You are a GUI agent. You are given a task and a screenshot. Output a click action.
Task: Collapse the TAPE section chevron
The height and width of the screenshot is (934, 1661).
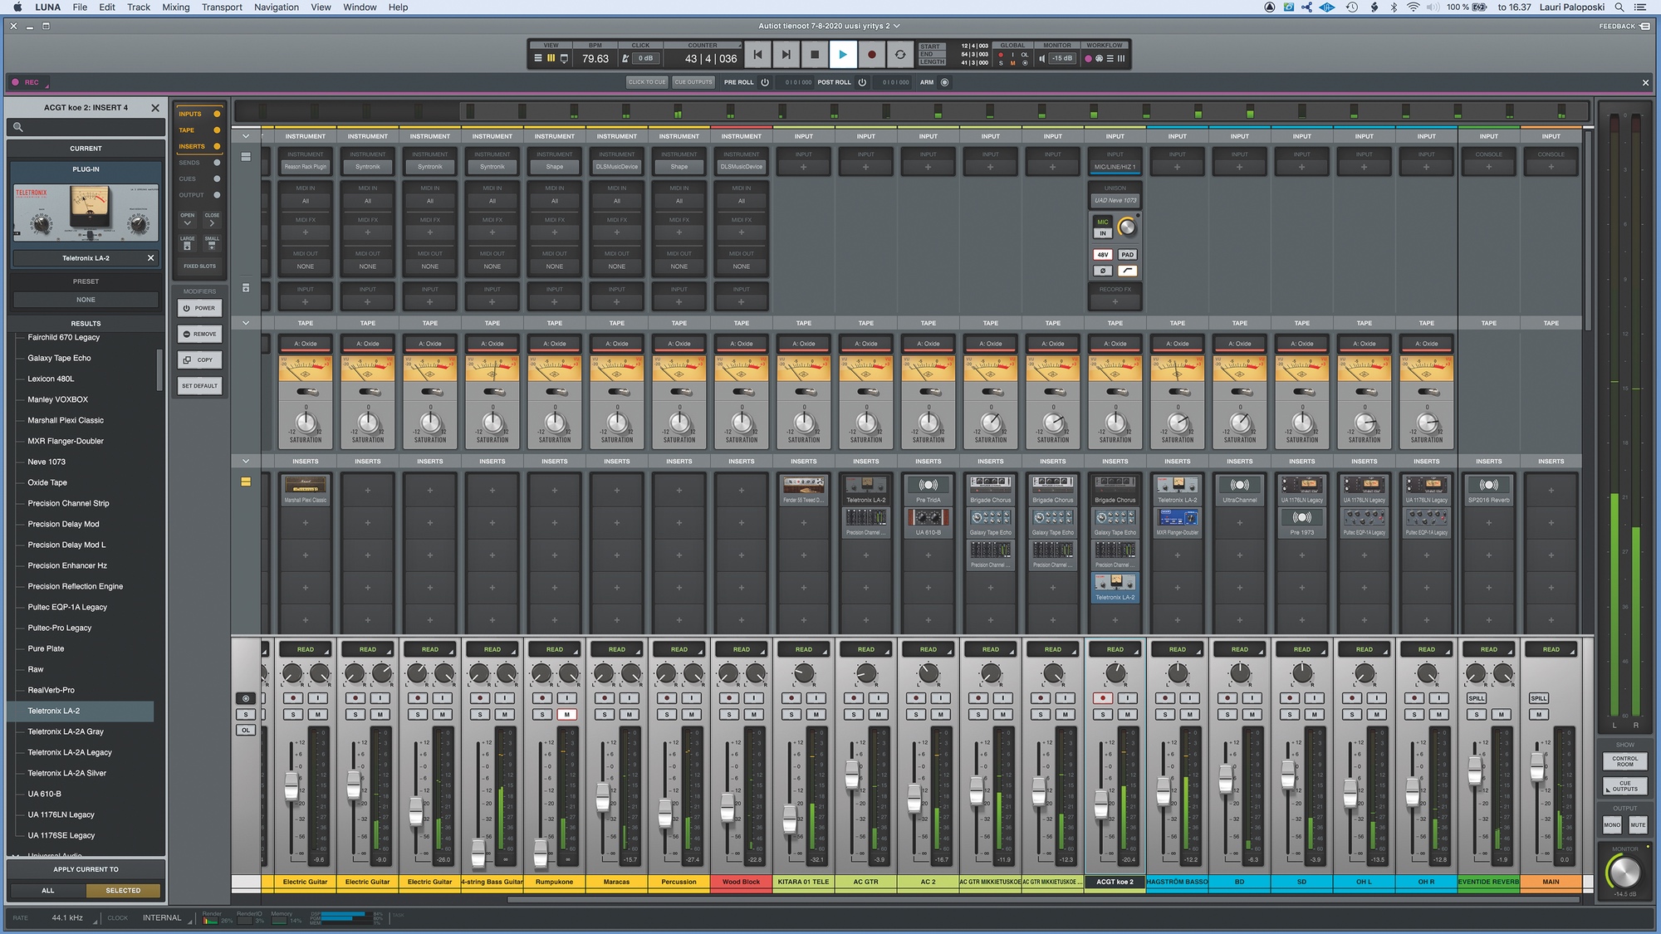(246, 323)
